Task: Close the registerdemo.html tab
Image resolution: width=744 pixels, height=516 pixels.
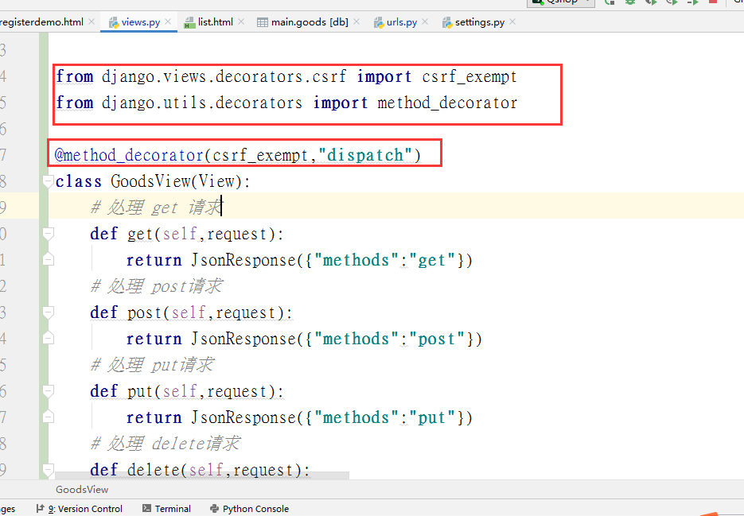Action: [92, 21]
